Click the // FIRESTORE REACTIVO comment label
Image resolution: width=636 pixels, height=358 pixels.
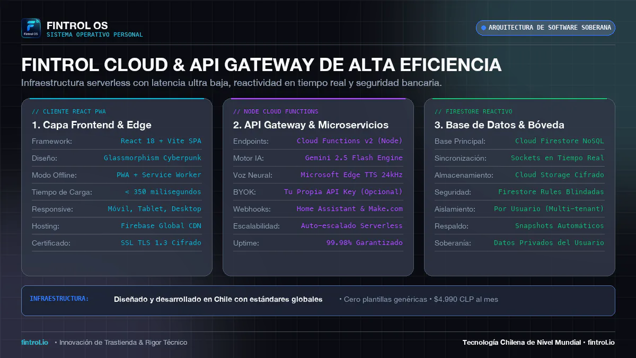tap(473, 111)
